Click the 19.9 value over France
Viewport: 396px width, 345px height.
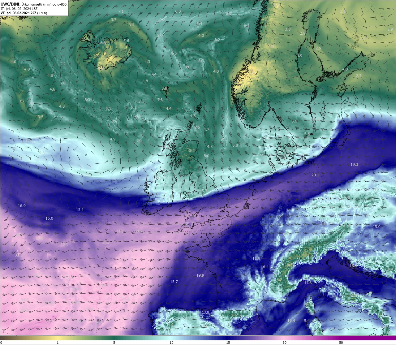pos(200,275)
